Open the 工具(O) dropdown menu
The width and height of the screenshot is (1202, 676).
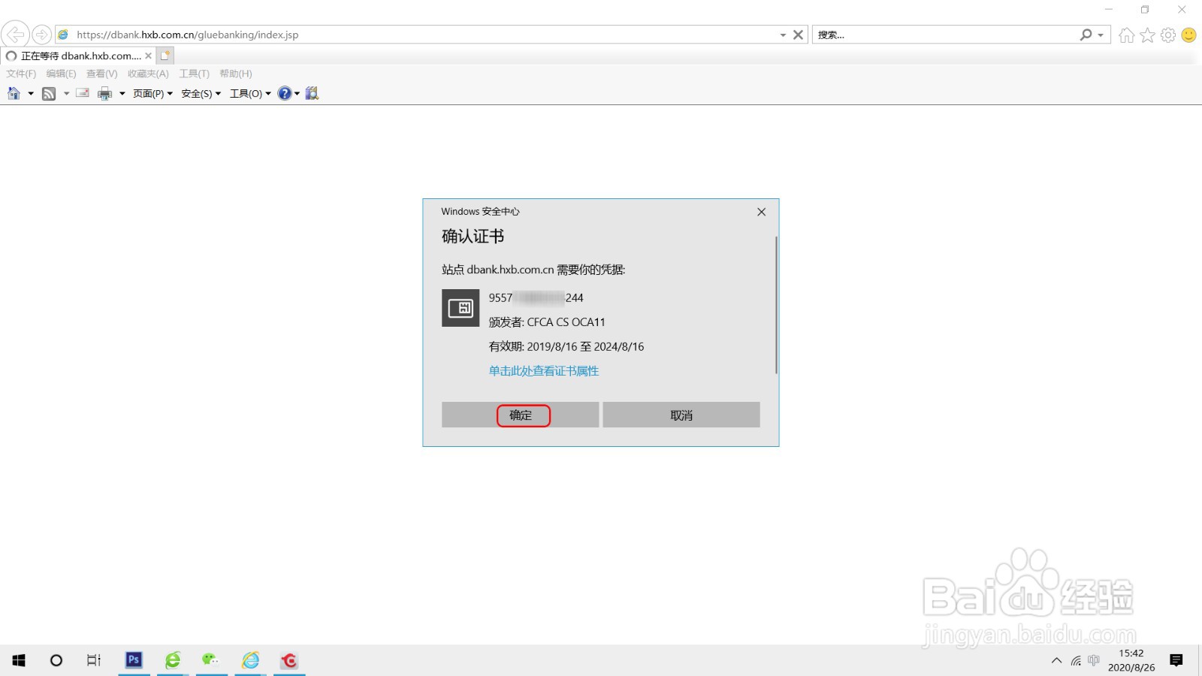coord(250,93)
